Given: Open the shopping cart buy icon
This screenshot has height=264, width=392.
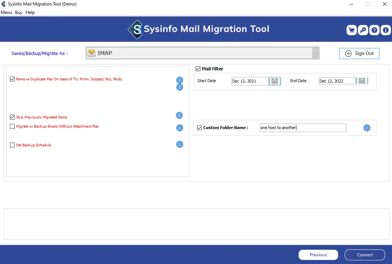Looking at the screenshot, I should coord(351,30).
